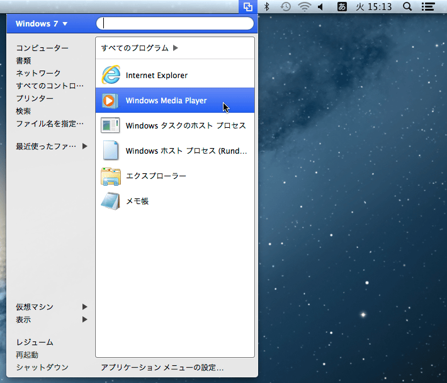
Task: Expand すべてのプログラム arrow
Action: point(176,48)
